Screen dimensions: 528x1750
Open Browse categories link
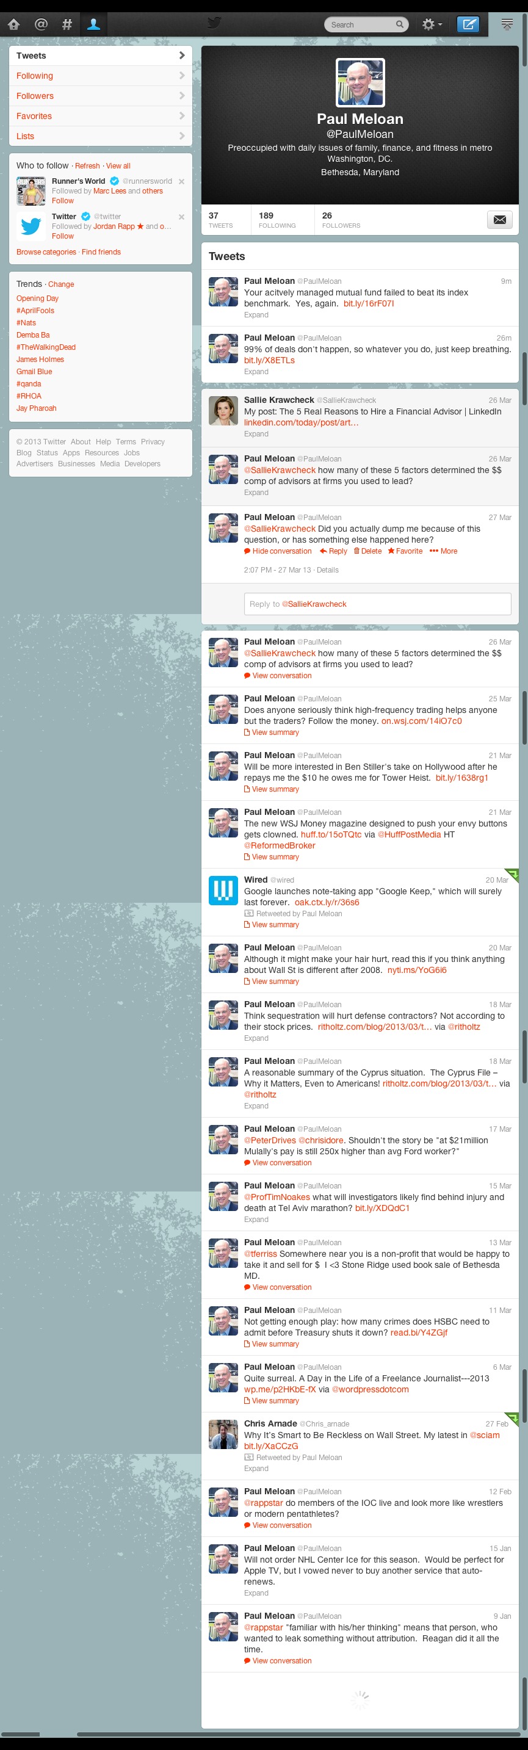click(x=46, y=252)
